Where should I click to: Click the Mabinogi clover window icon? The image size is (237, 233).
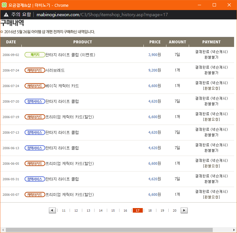(4, 5)
